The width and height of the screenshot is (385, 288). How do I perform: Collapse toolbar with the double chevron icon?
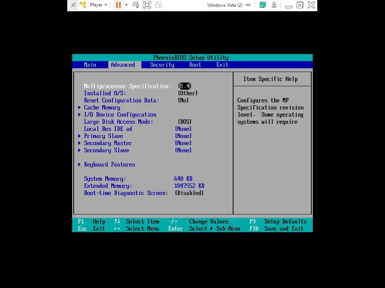coord(248,5)
